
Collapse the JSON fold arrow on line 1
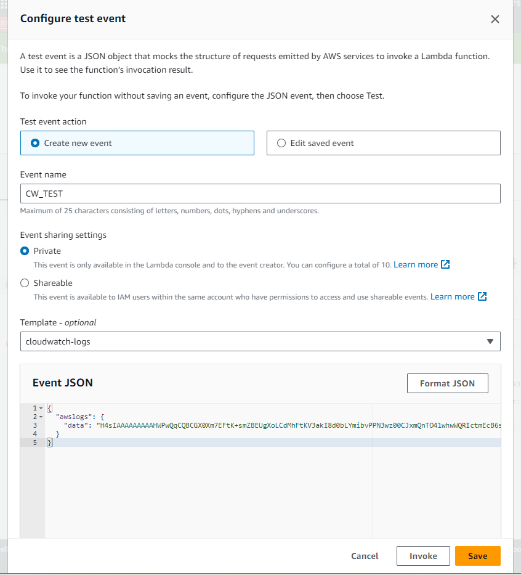pyautogui.click(x=41, y=408)
